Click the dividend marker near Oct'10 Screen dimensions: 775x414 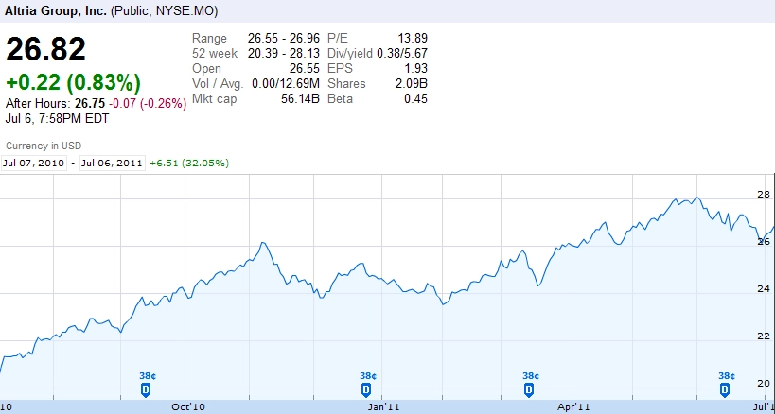[x=146, y=389]
